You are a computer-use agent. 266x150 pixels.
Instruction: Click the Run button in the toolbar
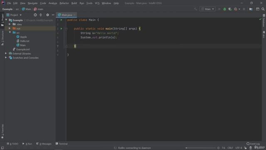point(219,9)
